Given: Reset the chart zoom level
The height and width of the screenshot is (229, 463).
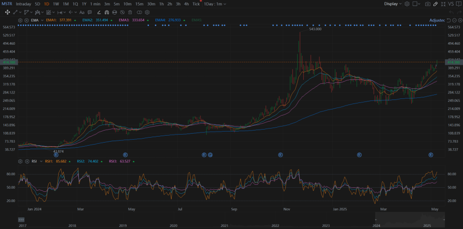Looking at the screenshot, I should coord(448,21).
